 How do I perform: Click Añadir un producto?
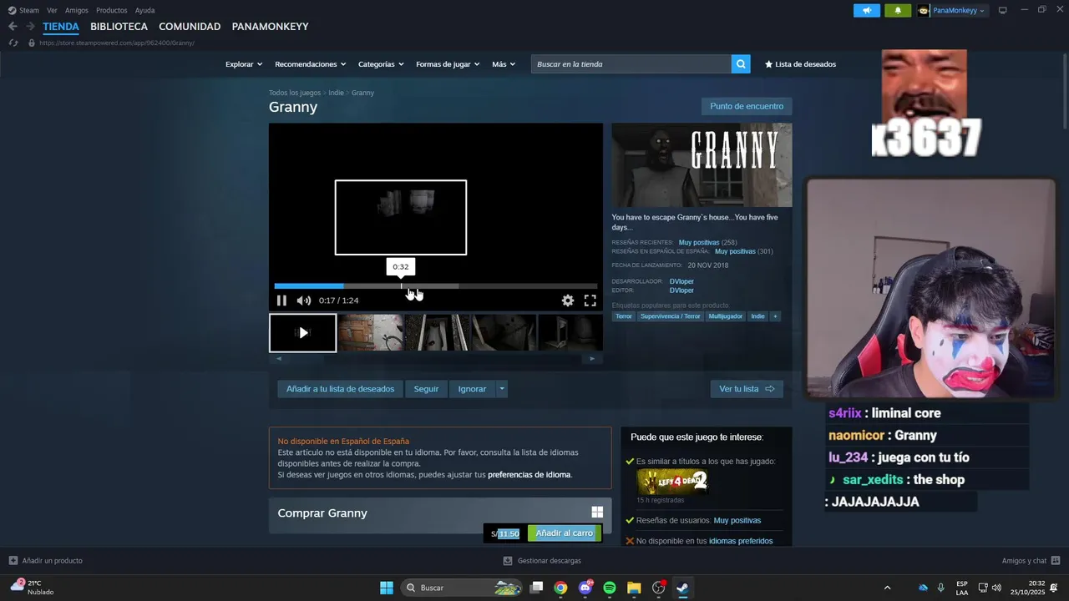[x=46, y=561]
